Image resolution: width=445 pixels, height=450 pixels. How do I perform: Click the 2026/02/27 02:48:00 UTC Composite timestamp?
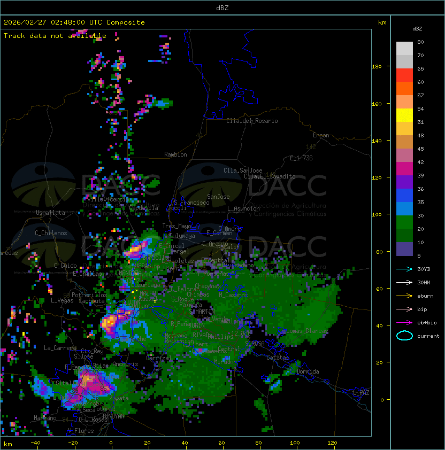pyautogui.click(x=74, y=22)
